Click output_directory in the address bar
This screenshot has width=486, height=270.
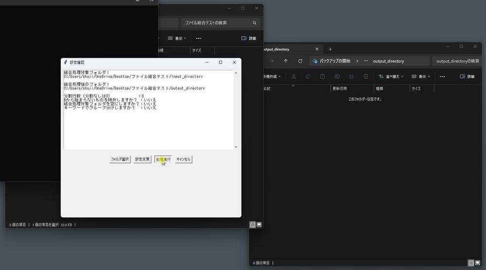coord(388,61)
